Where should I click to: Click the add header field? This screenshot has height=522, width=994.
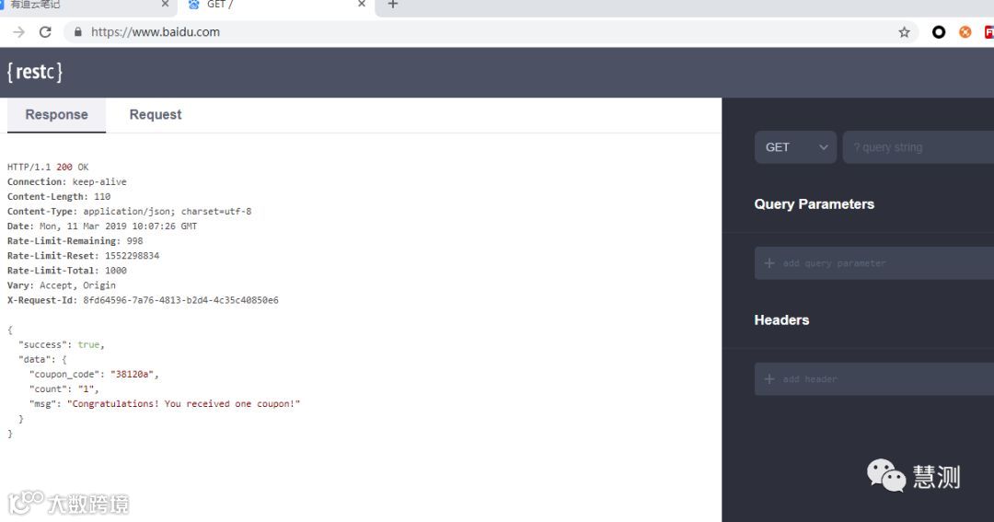874,379
